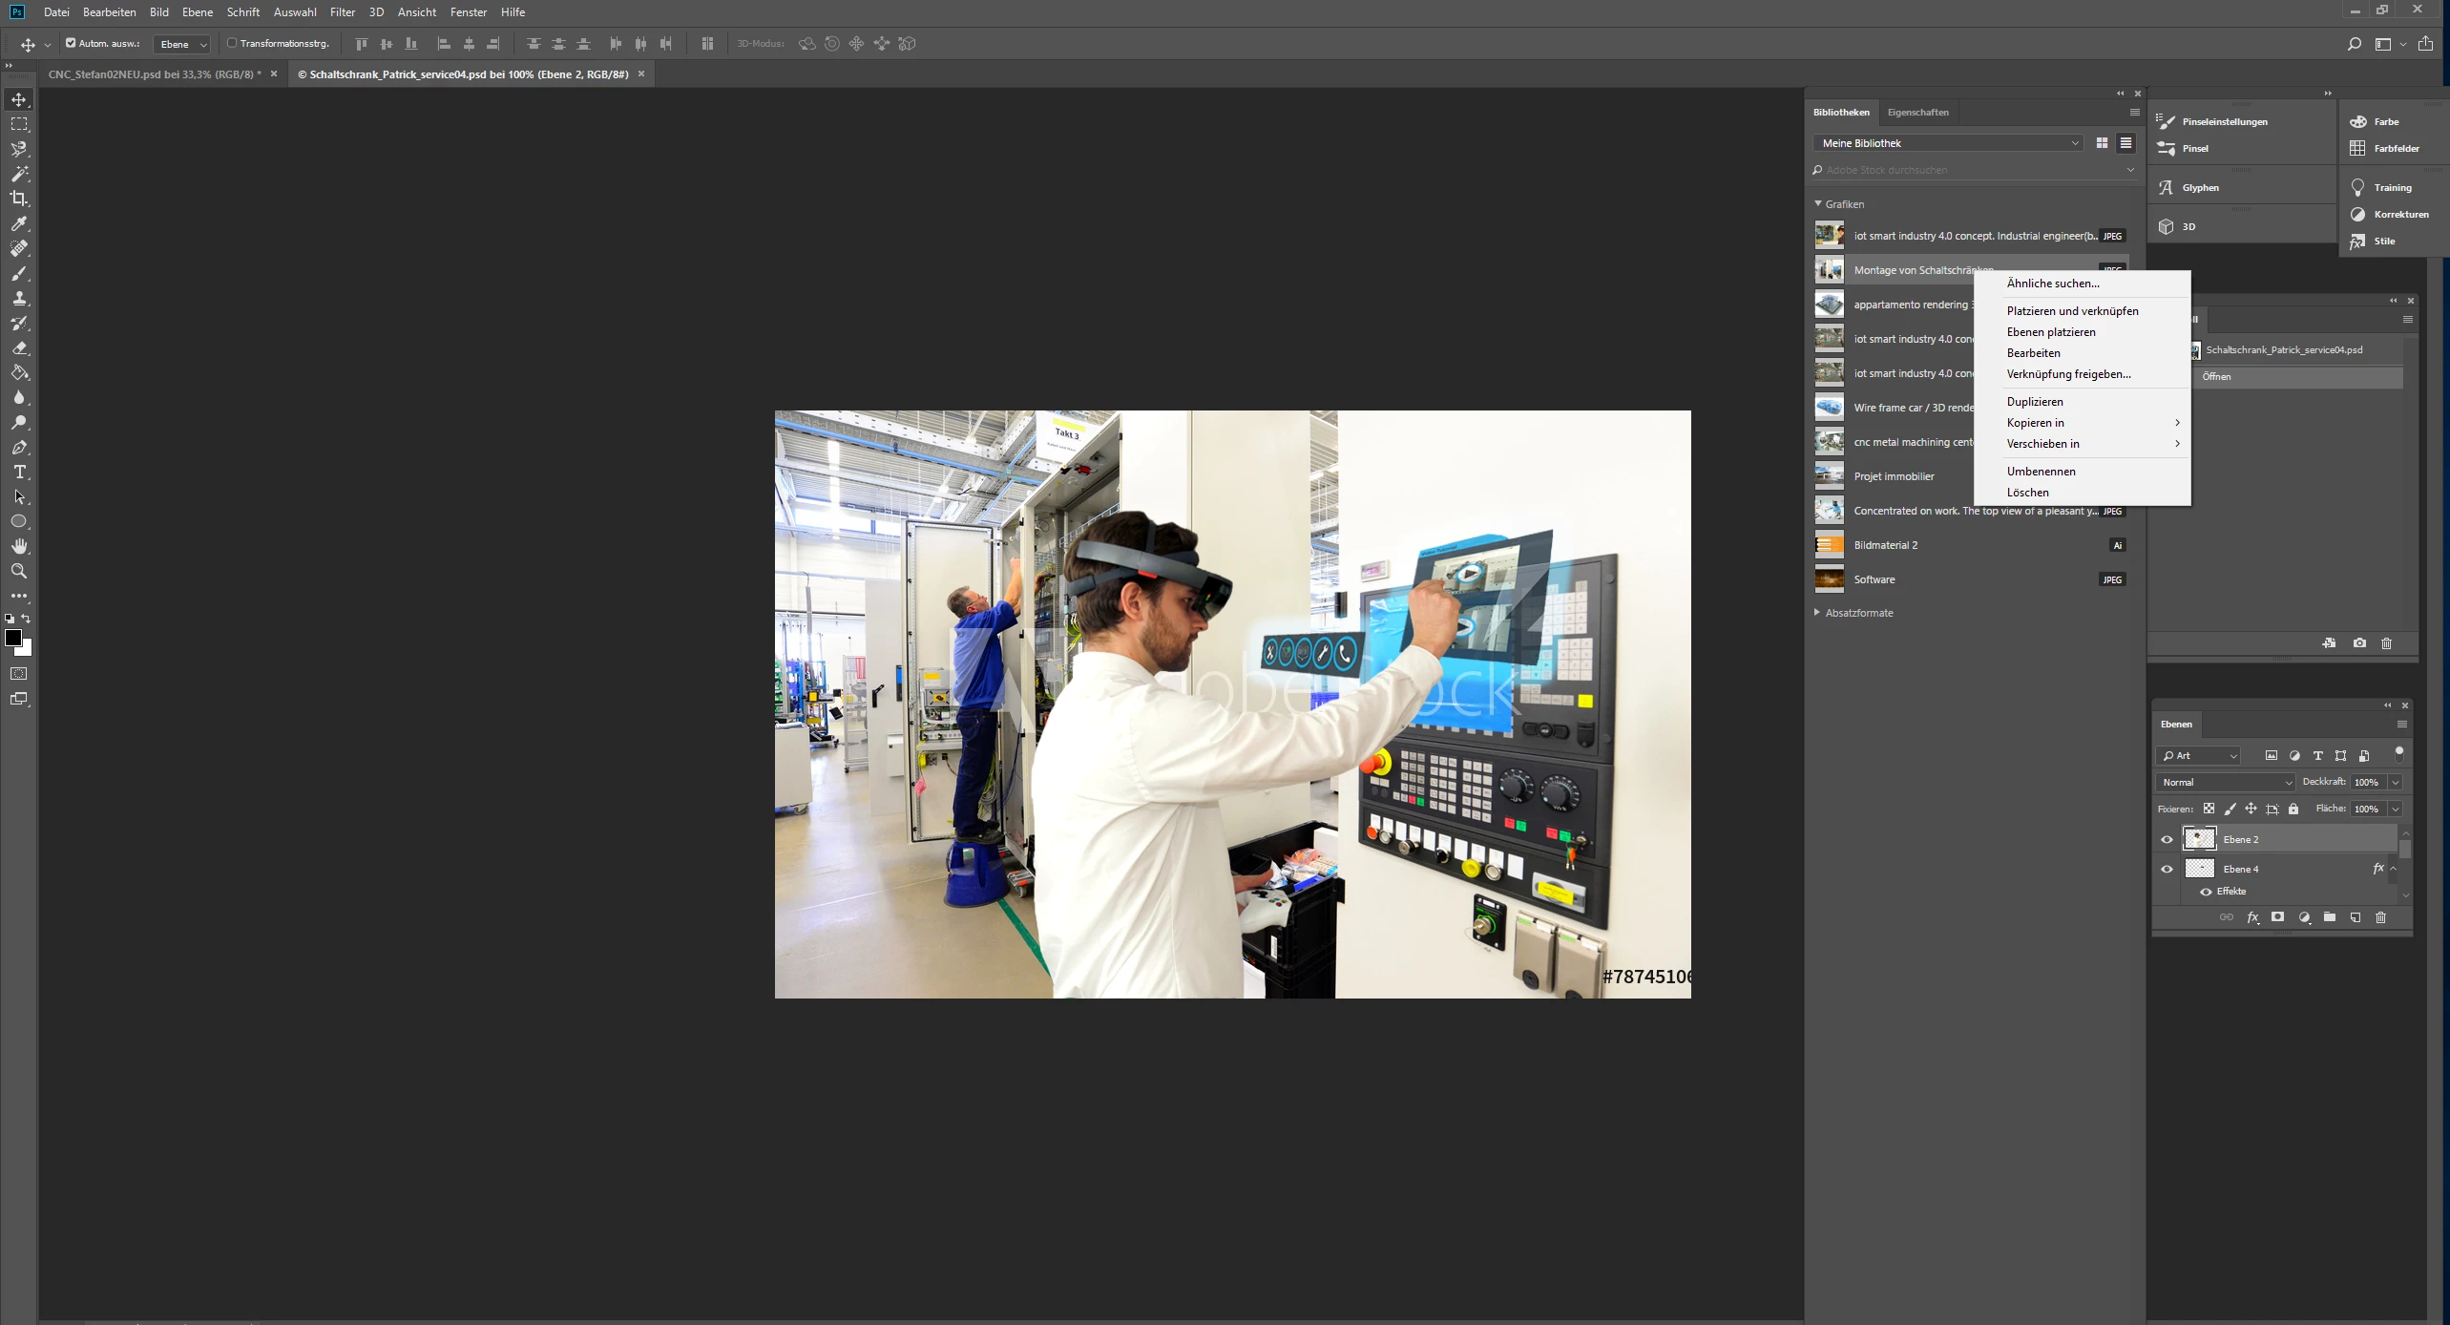
Task: Select the Crop tool
Action: tap(19, 199)
